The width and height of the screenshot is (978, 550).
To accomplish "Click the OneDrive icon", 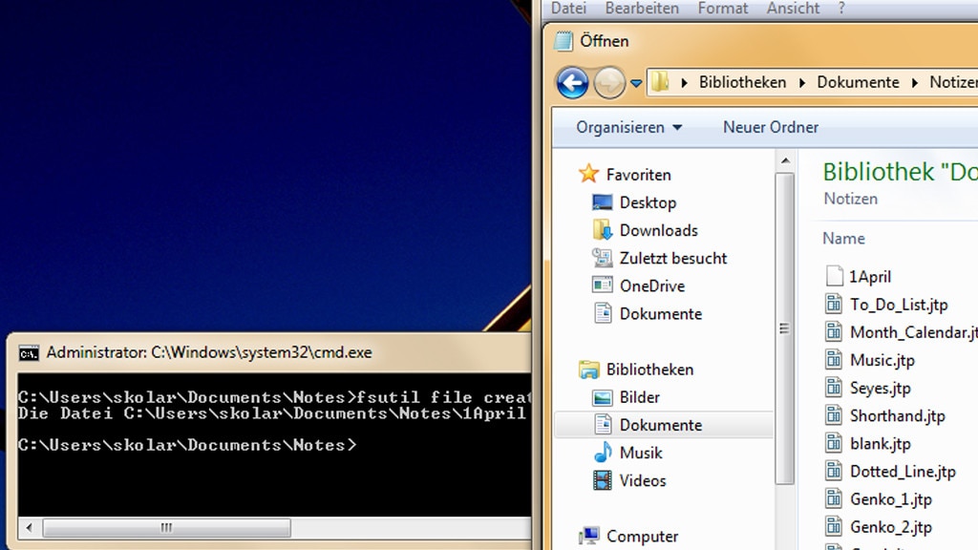I will (604, 286).
